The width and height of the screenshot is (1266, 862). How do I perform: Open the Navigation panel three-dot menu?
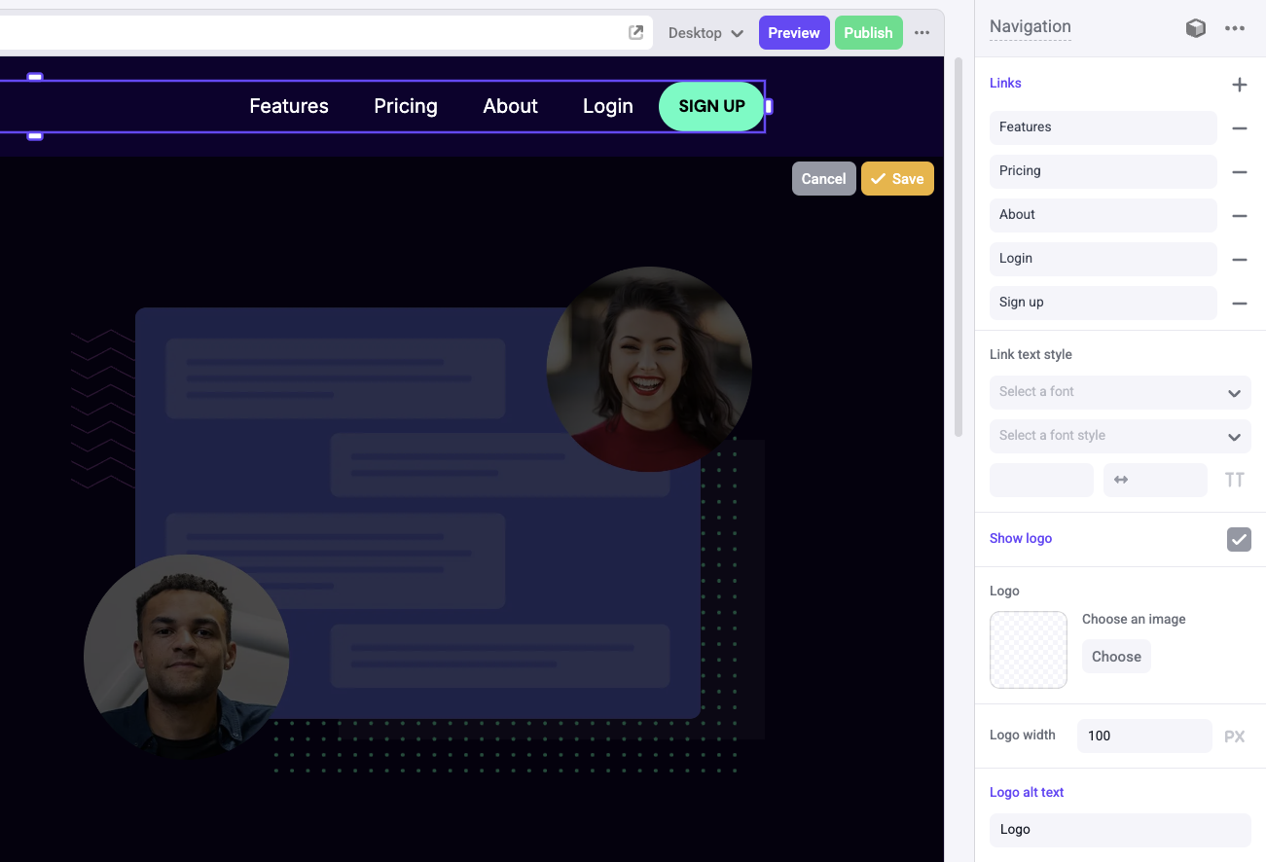pos(1235,28)
